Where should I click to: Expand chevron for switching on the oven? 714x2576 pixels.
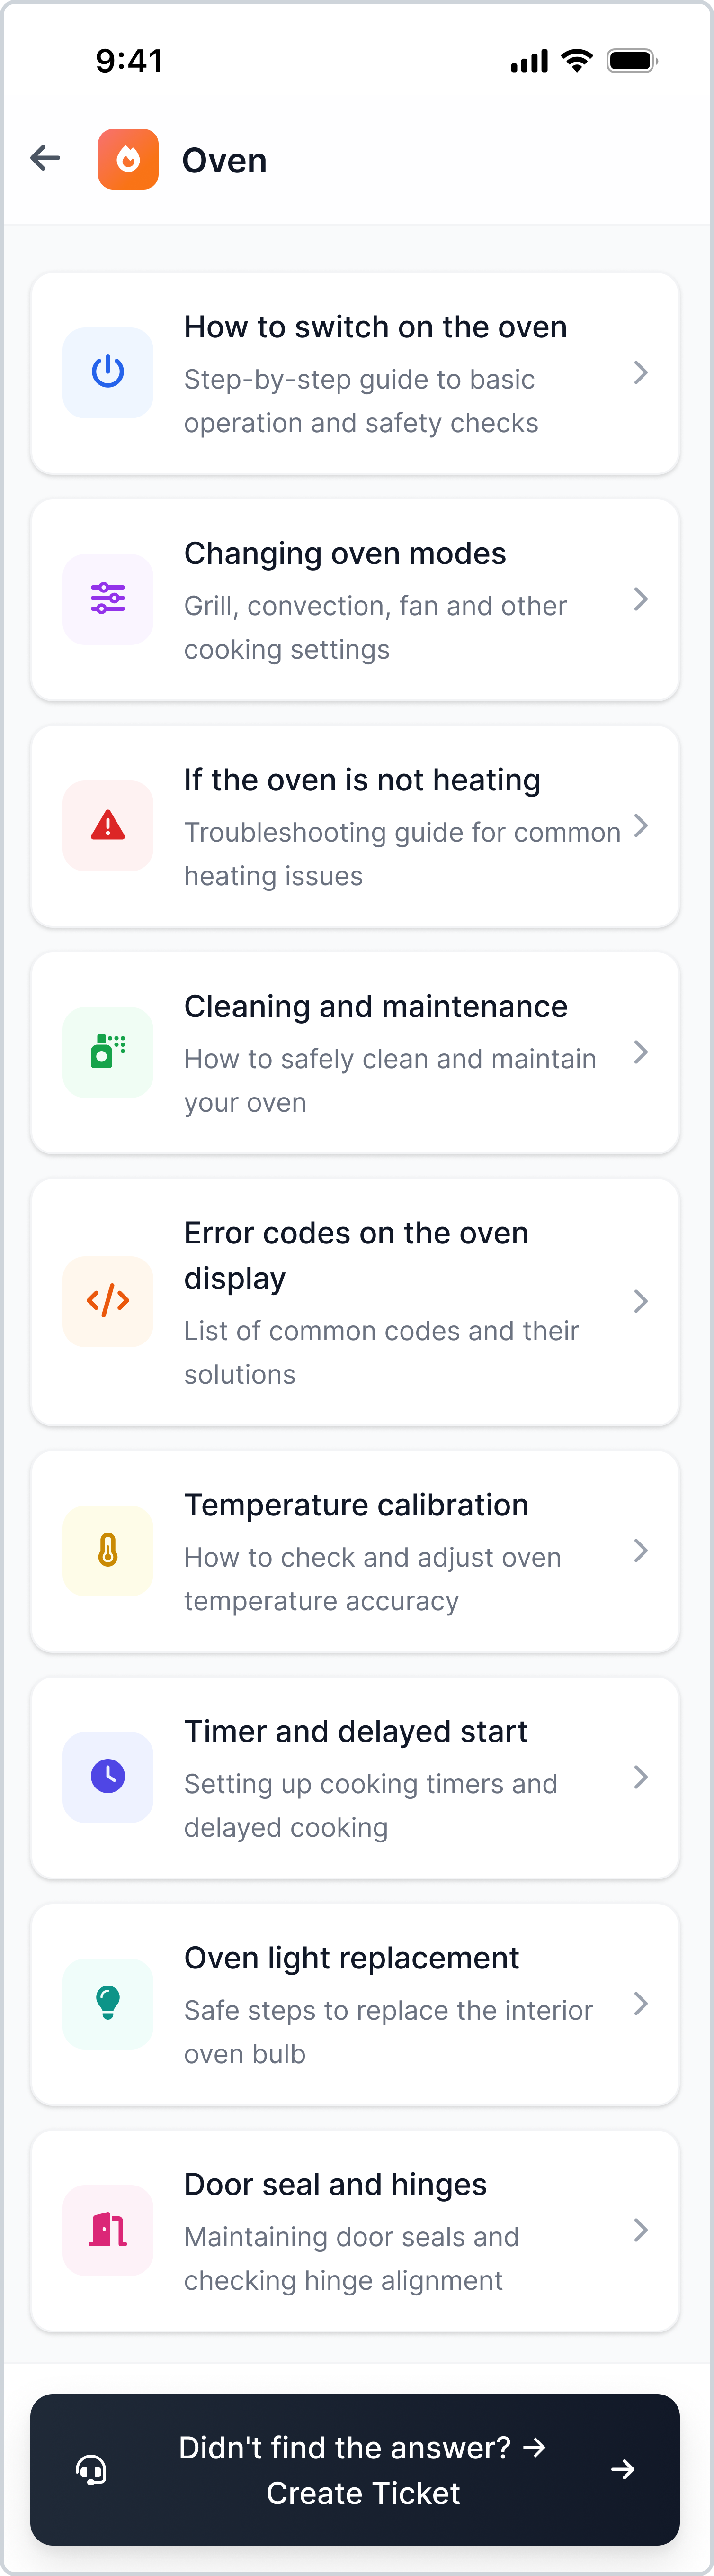(641, 373)
